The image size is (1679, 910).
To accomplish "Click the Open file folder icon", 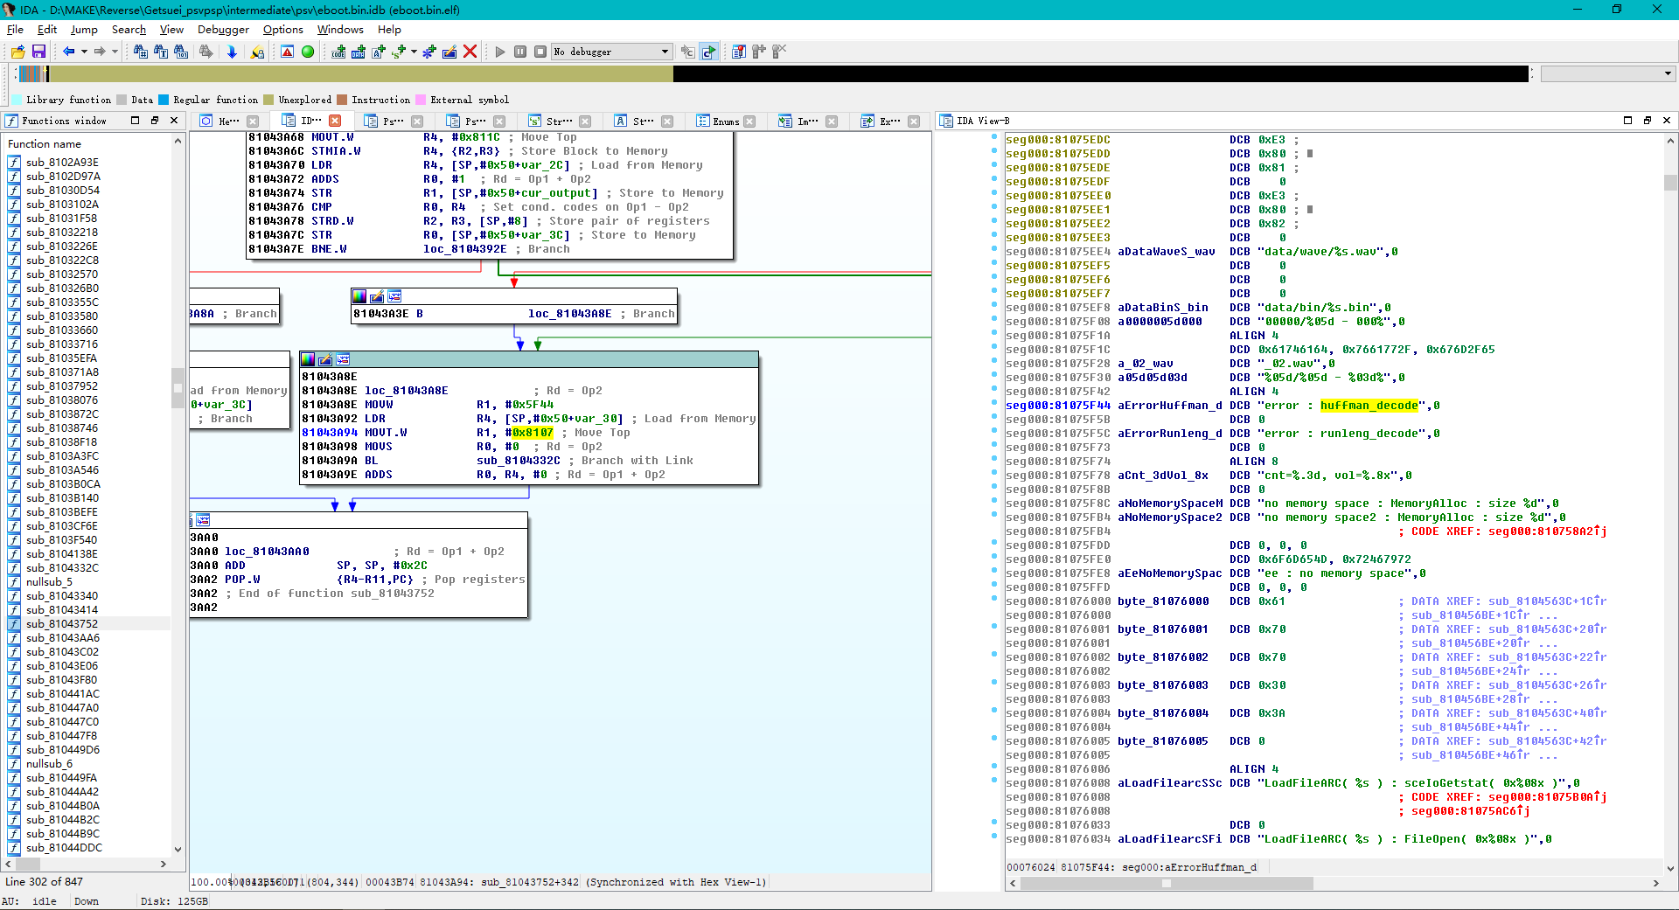I will point(18,52).
